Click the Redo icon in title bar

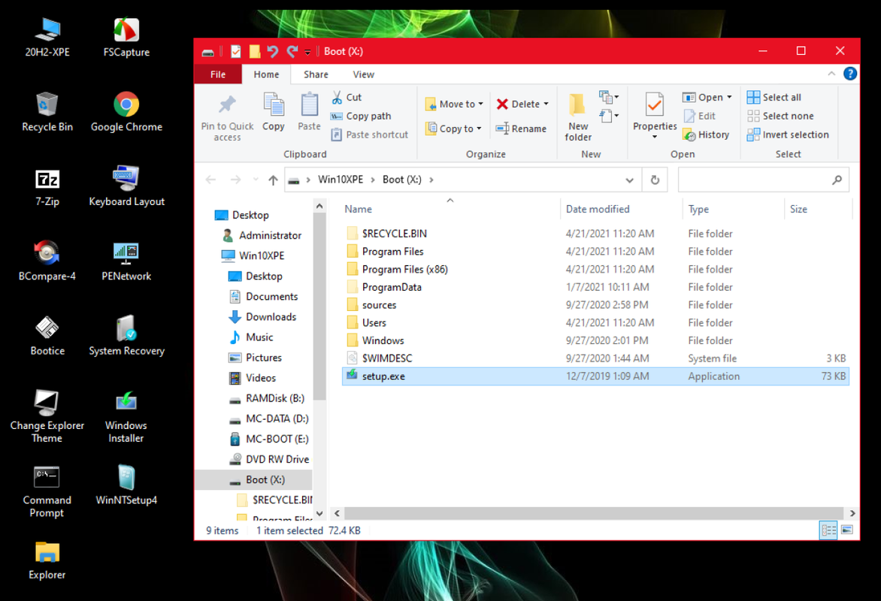coord(292,52)
